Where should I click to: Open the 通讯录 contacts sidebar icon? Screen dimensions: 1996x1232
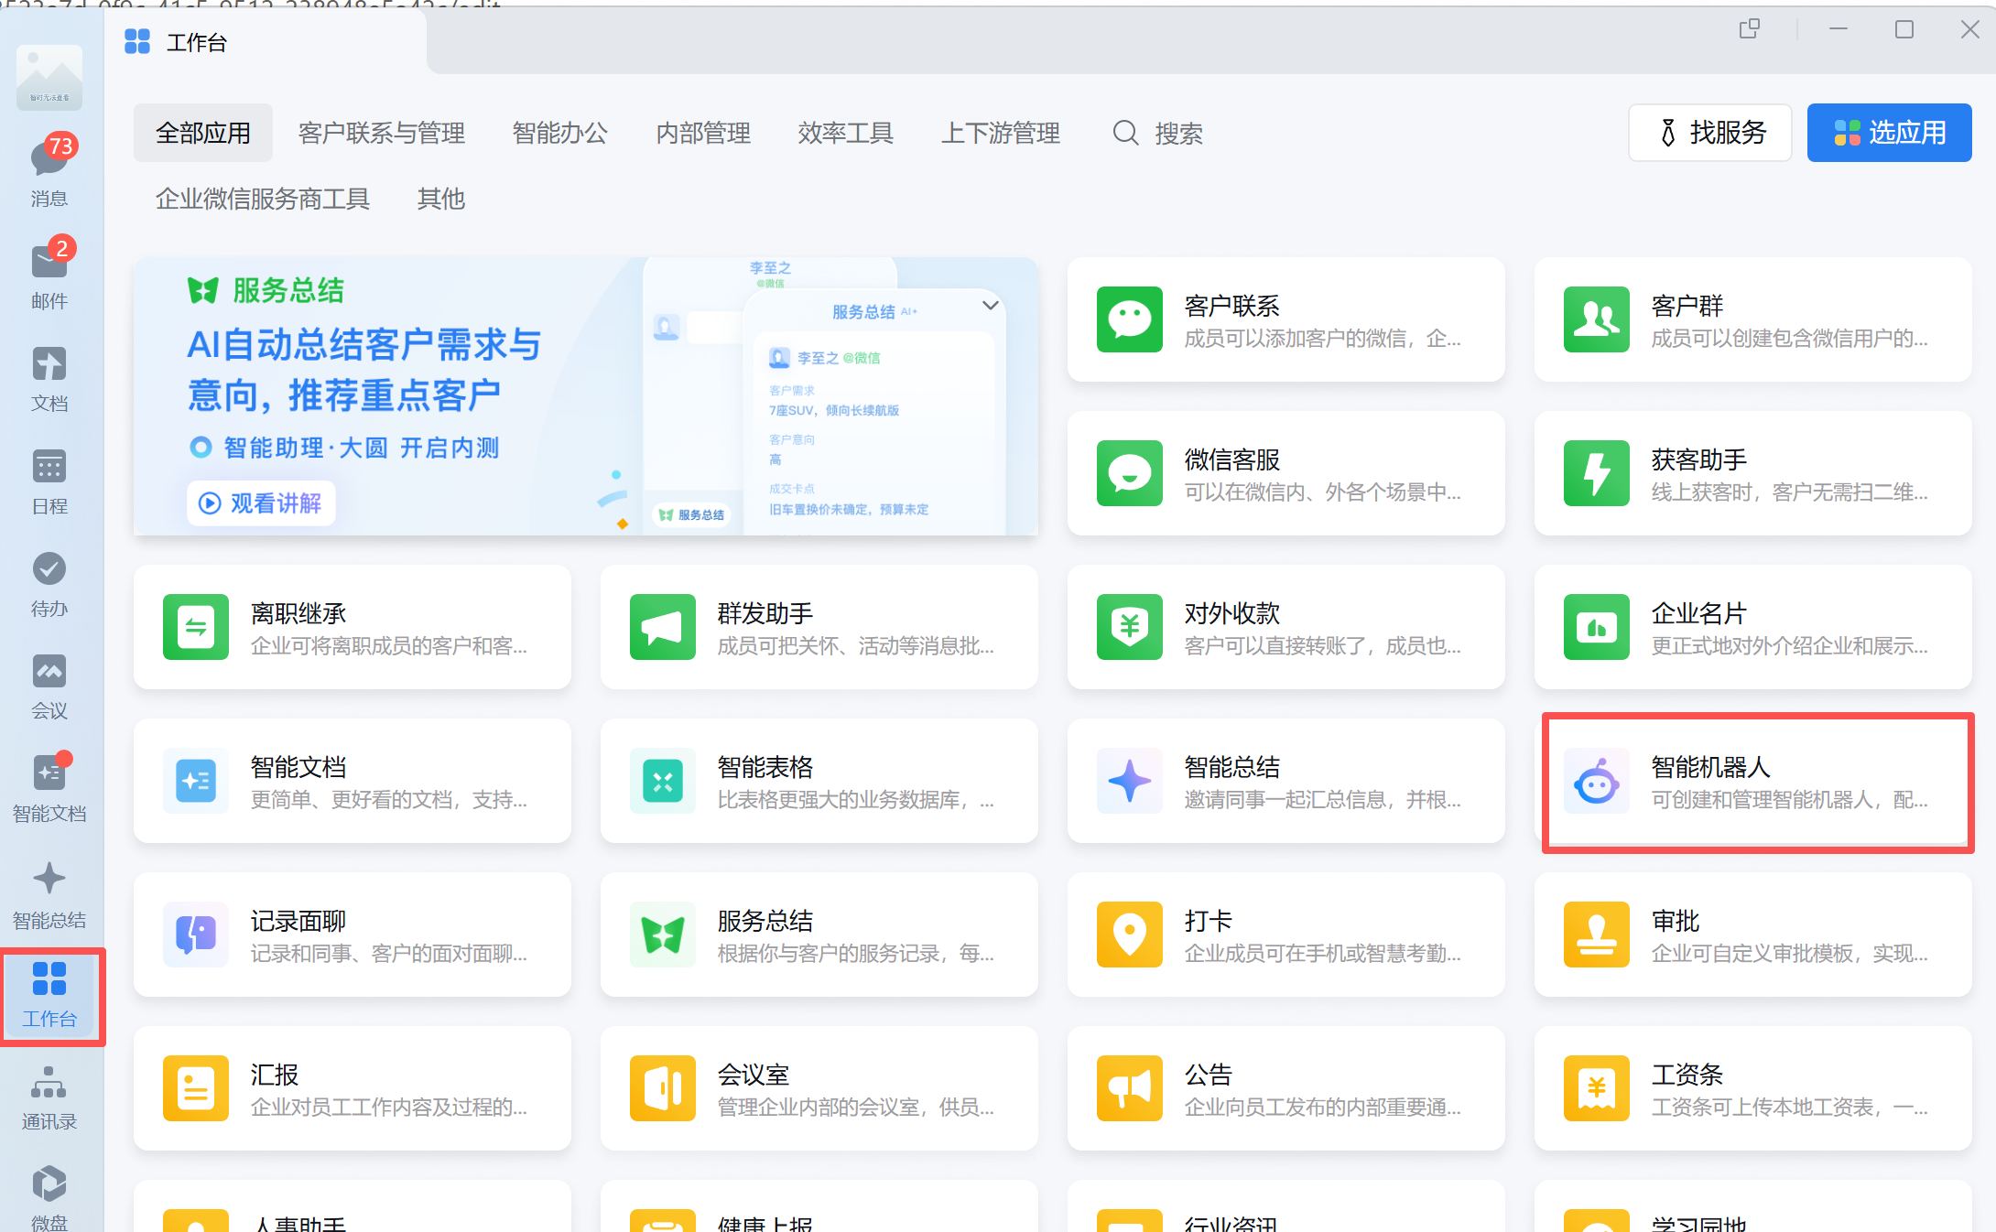(49, 1097)
